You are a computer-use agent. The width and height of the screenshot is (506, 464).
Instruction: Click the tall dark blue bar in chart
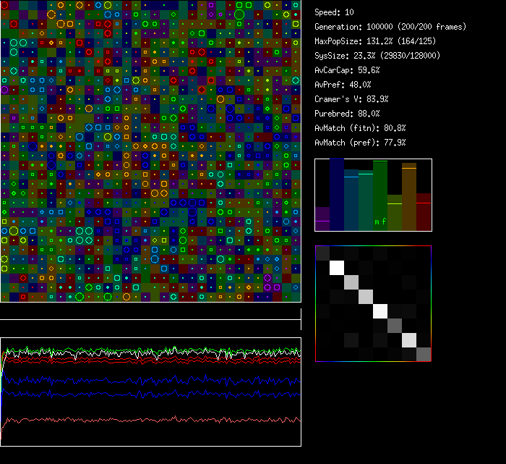tap(337, 195)
